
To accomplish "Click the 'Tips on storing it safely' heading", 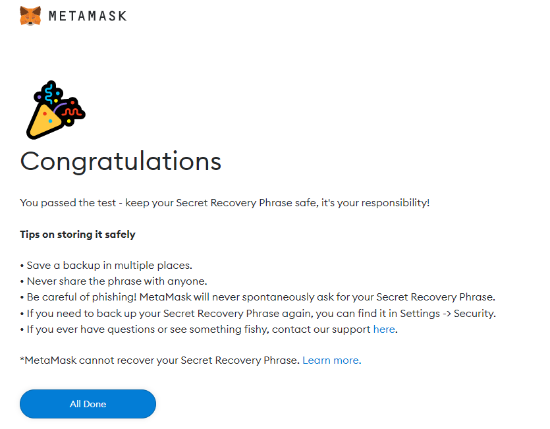I will (x=78, y=235).
